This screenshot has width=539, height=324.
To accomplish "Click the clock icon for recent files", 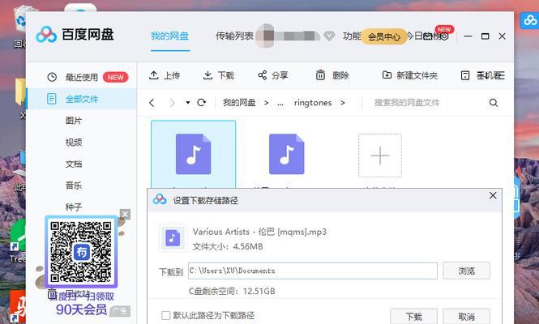I will 52,77.
